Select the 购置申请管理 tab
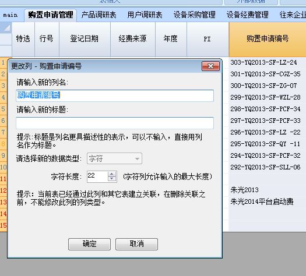This screenshot has width=306, height=276. [x=50, y=15]
